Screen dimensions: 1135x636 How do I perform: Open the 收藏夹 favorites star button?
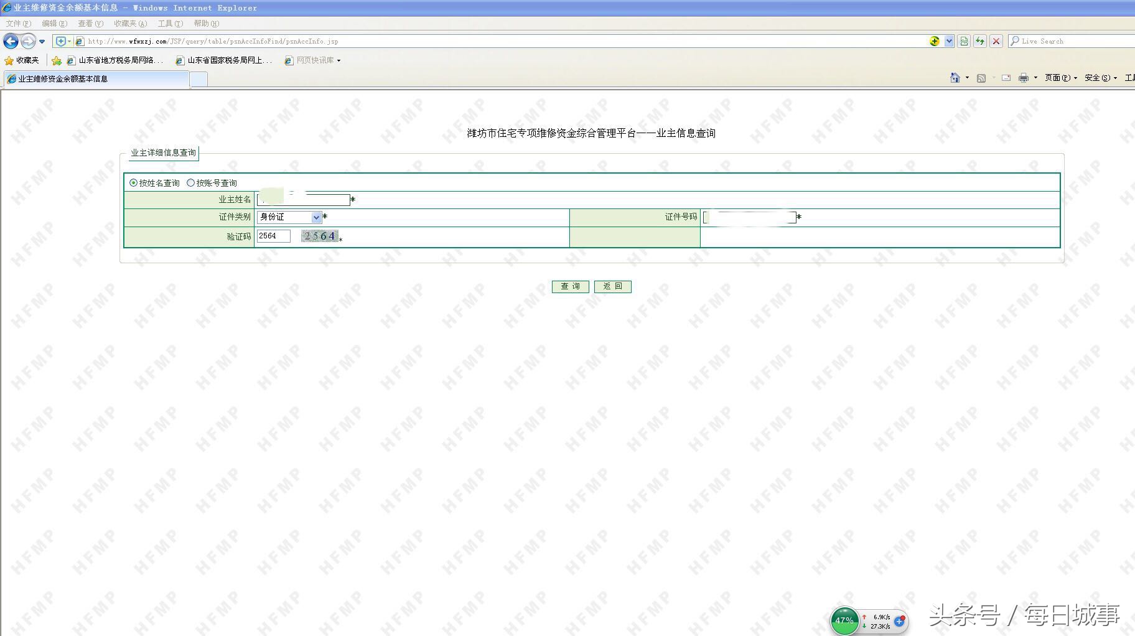tap(22, 60)
